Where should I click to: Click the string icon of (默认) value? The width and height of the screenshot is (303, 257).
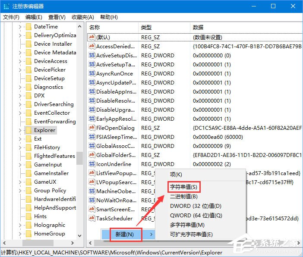[92, 37]
